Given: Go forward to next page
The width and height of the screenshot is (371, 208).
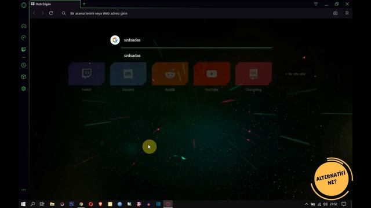Looking at the screenshot, I should point(42,13).
